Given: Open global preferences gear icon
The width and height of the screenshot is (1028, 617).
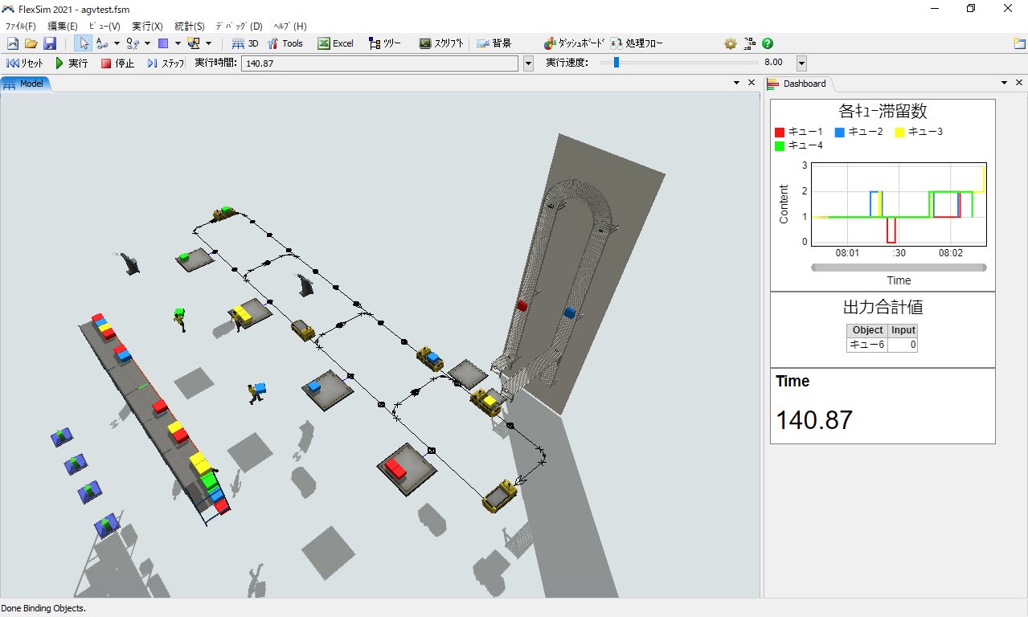Looking at the screenshot, I should pos(730,43).
